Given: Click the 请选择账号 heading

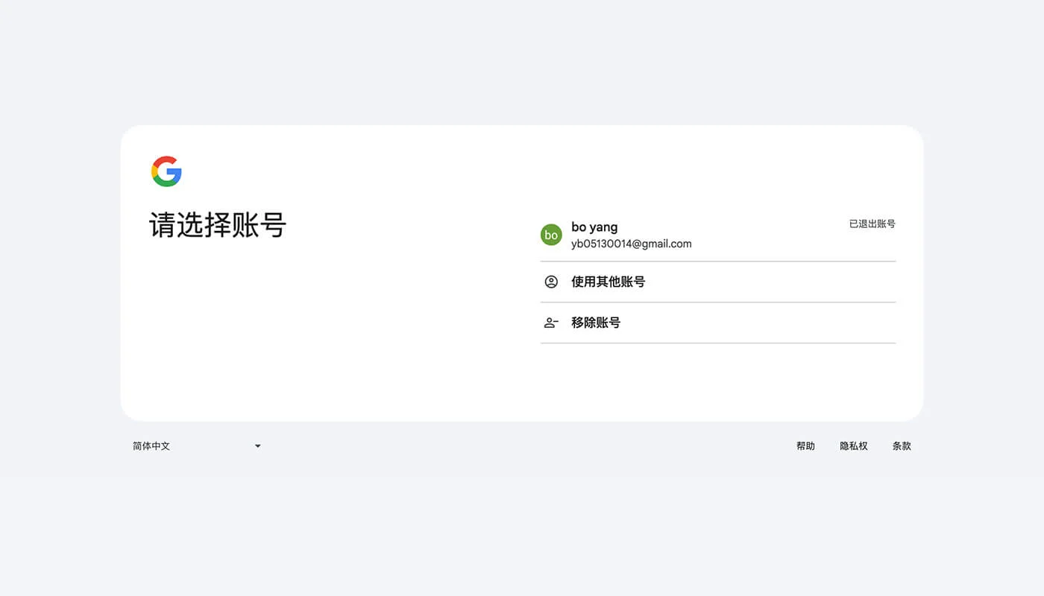Looking at the screenshot, I should [x=218, y=225].
